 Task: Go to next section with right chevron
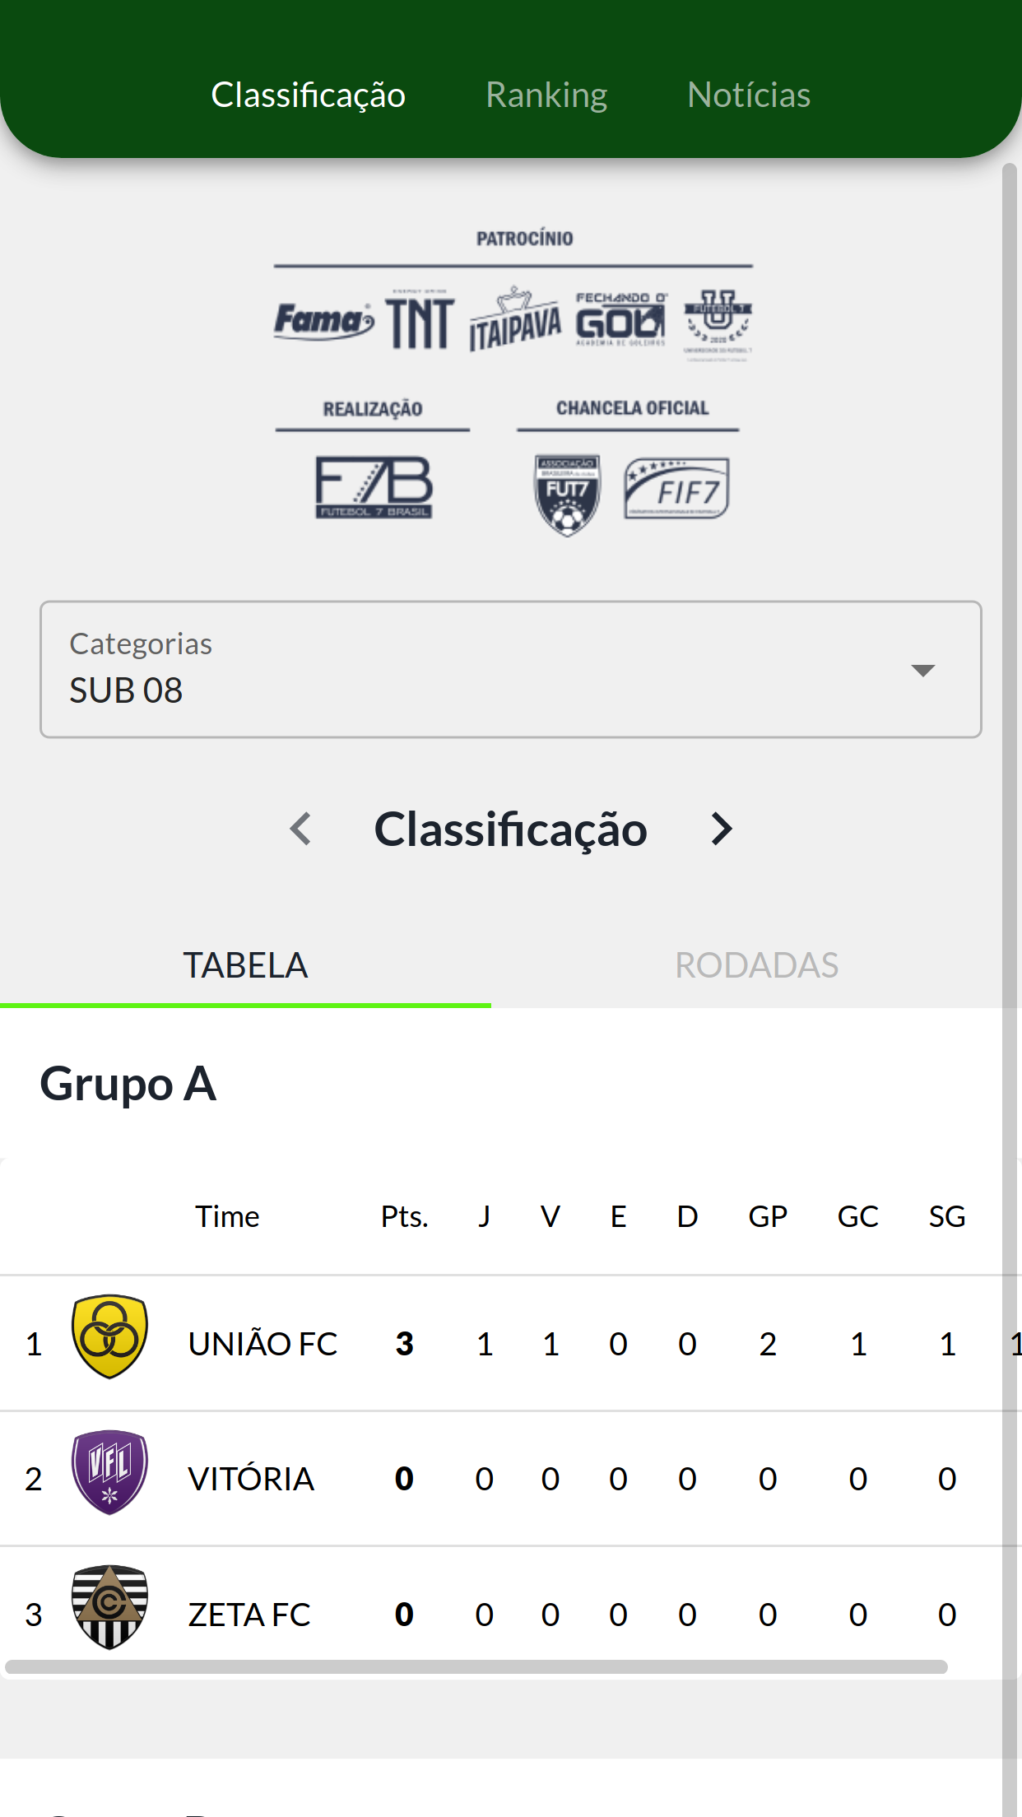[721, 829]
